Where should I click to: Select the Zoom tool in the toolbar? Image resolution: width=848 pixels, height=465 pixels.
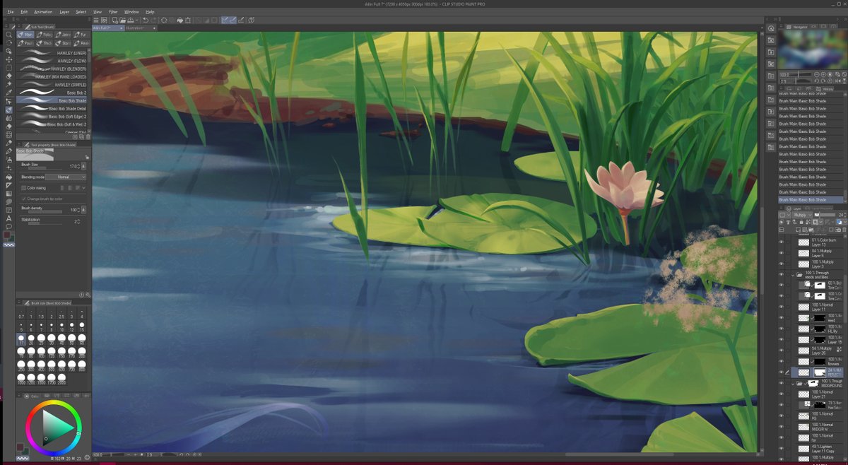8,36
